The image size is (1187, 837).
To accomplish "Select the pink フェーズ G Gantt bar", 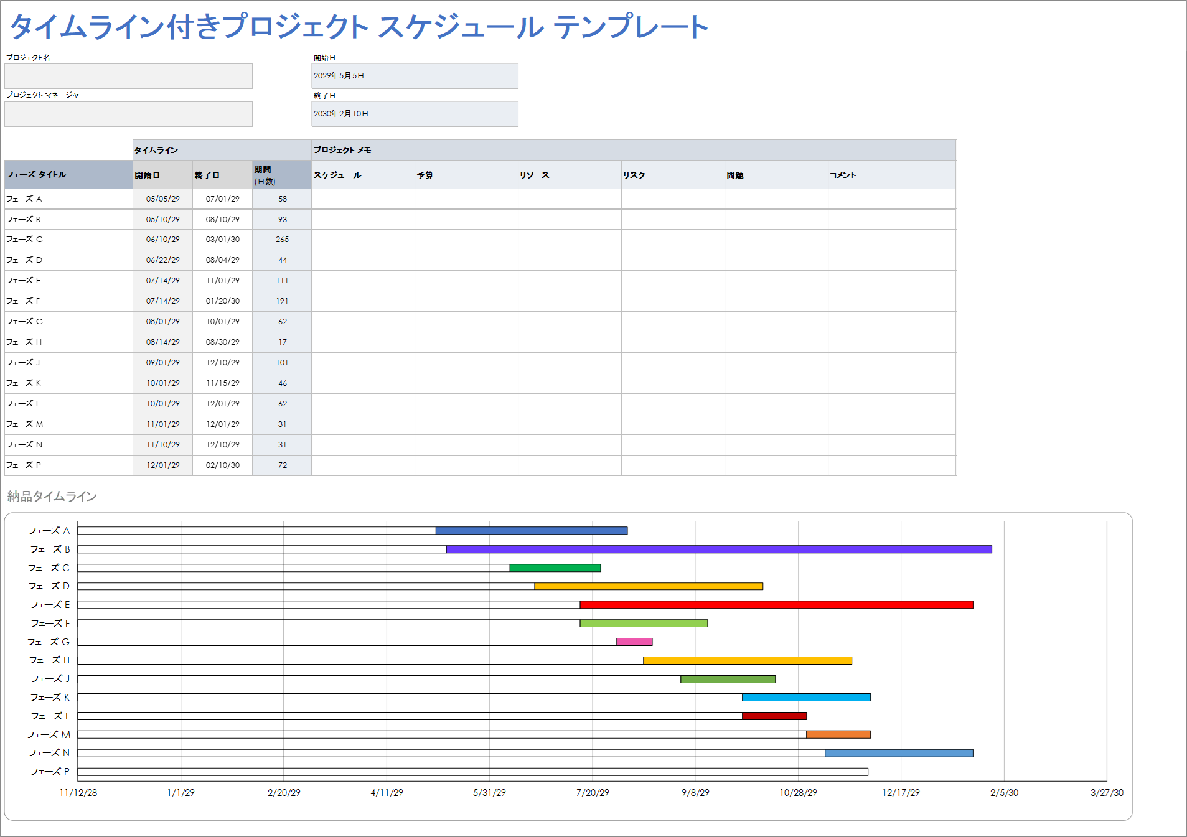I will [x=634, y=642].
